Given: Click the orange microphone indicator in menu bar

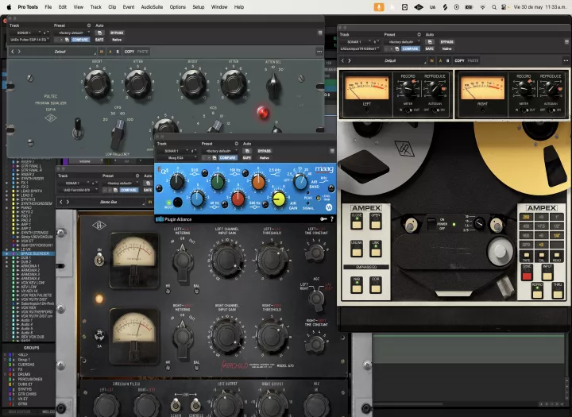Looking at the screenshot, I should [x=379, y=7].
